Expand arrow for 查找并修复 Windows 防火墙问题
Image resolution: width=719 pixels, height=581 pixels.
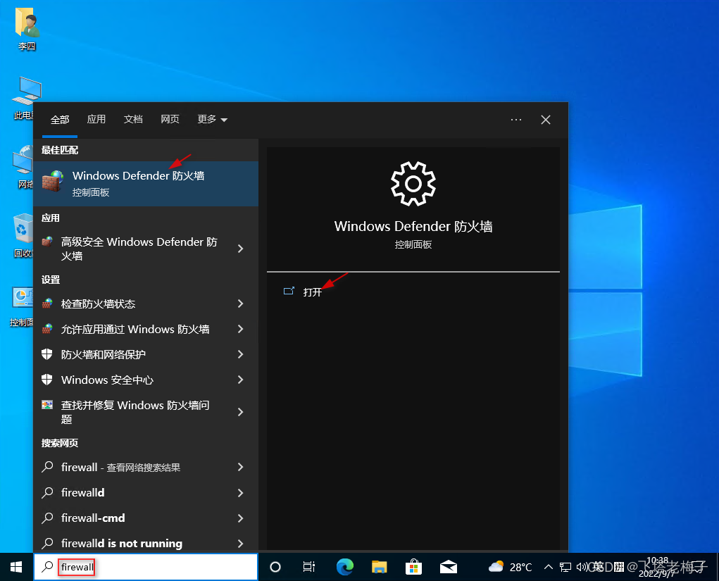(241, 412)
